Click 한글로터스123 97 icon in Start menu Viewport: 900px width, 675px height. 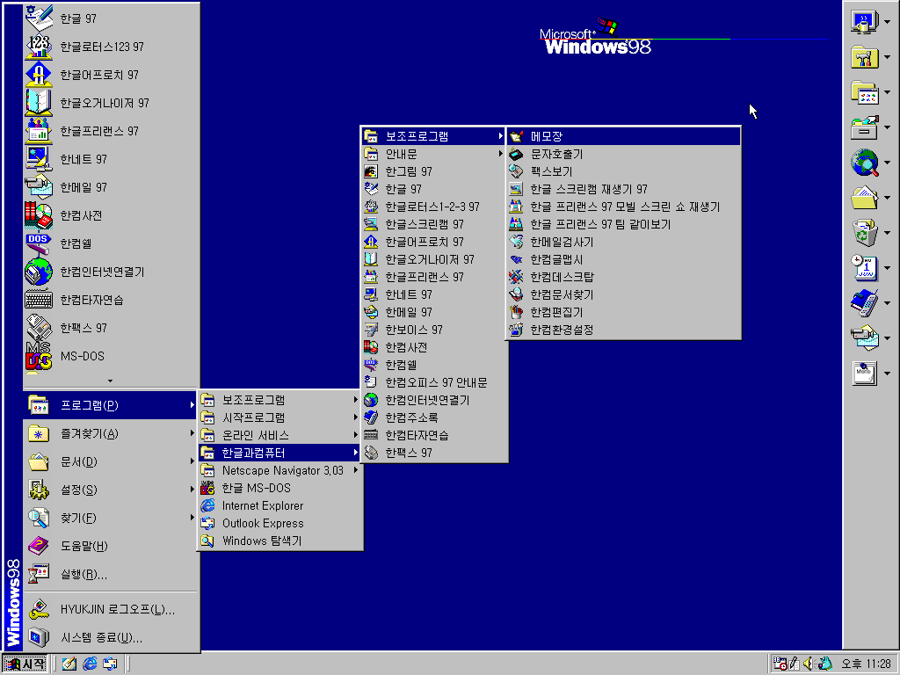(x=39, y=47)
